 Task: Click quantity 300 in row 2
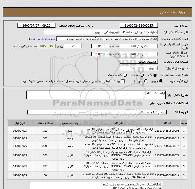click(x=45, y=138)
